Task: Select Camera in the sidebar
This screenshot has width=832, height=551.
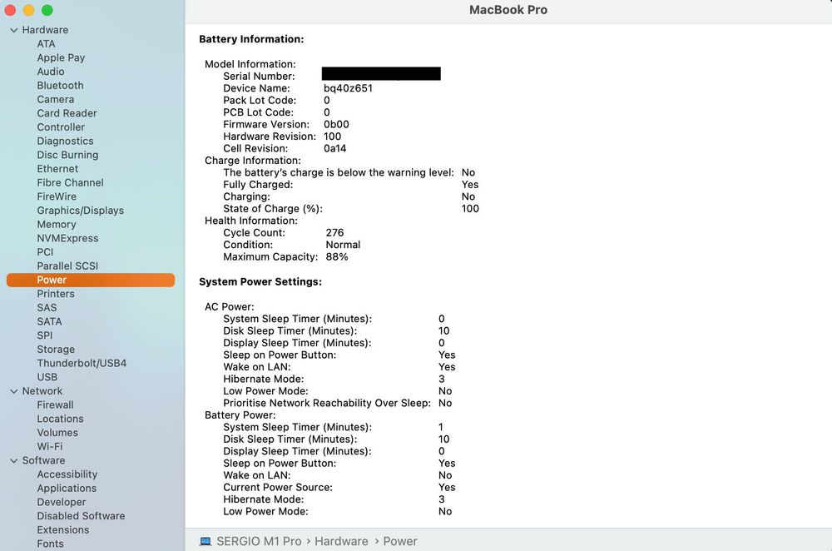Action: tap(55, 99)
